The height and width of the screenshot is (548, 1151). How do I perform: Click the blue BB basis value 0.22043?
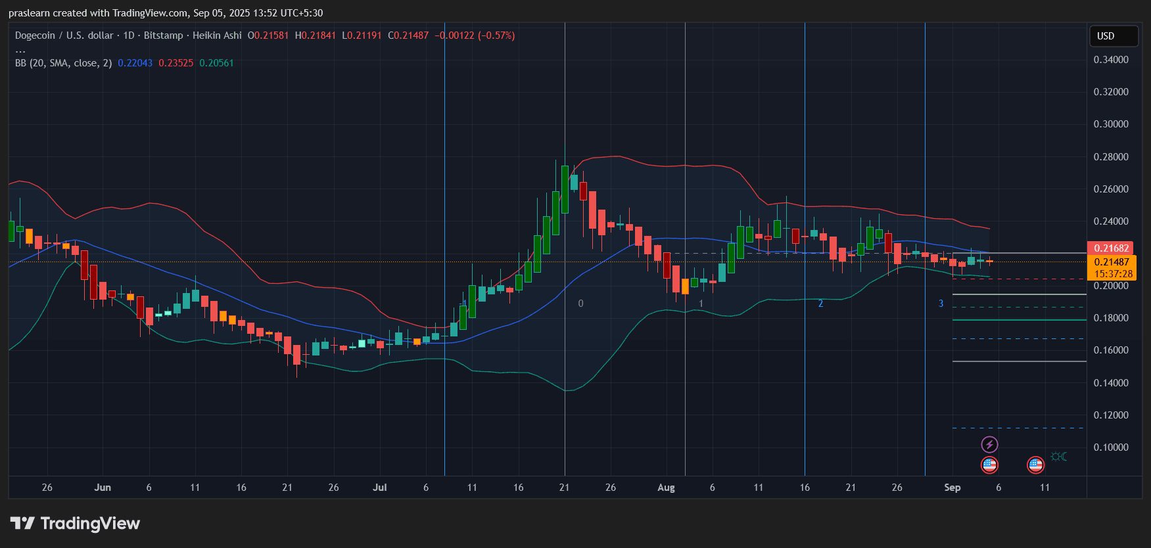[x=135, y=63]
